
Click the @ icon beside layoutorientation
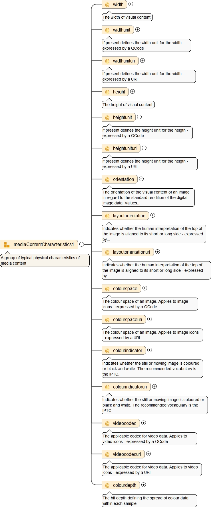point(107,216)
